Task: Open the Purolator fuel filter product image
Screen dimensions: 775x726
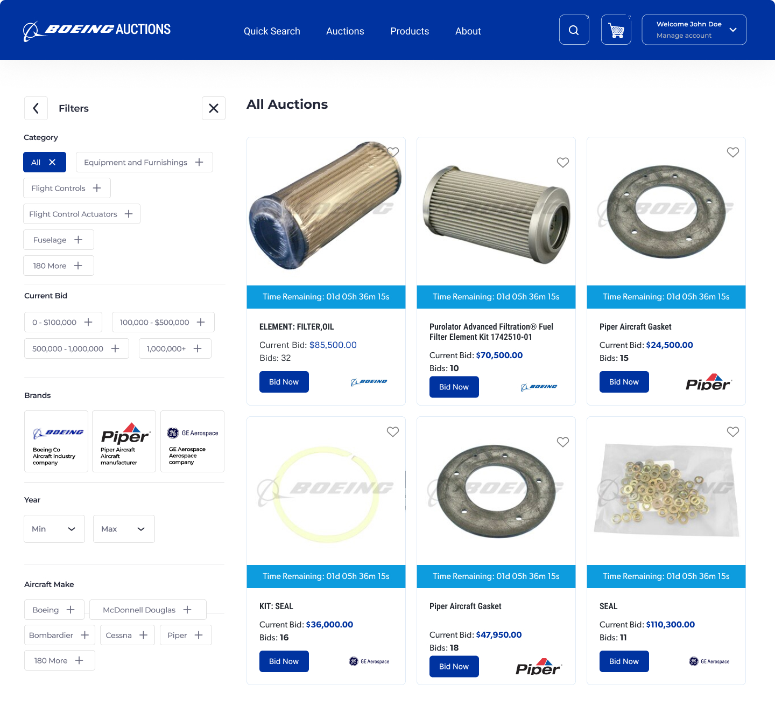Action: [496, 214]
